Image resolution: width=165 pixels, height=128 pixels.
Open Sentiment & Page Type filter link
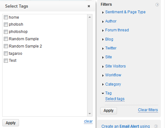pos(125,12)
